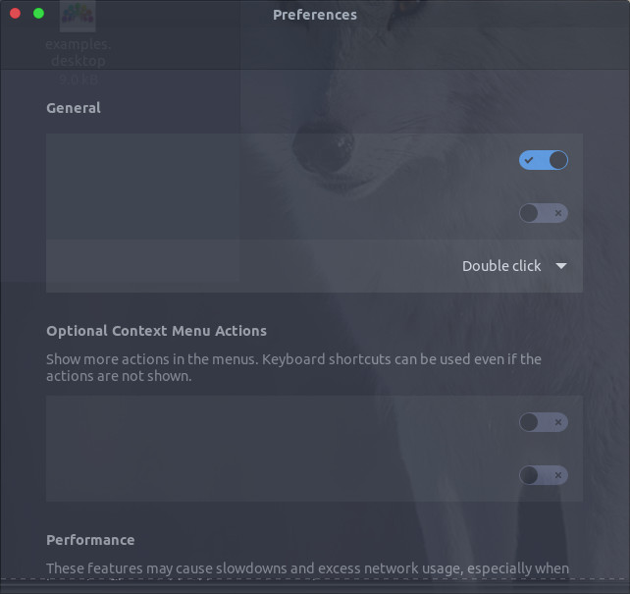Click the 'Show more actions in the menus' description

coord(293,367)
